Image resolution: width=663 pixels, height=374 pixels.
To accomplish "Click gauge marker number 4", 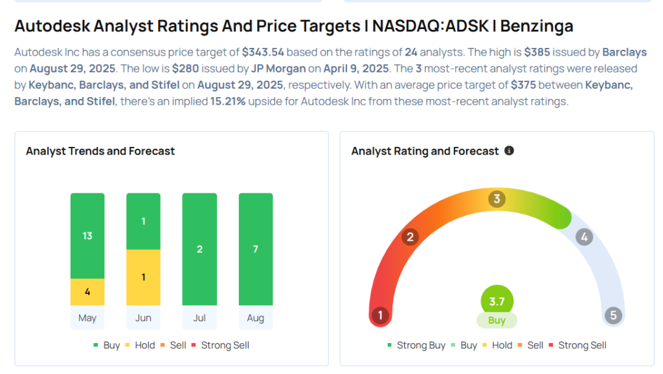I will 584,237.
